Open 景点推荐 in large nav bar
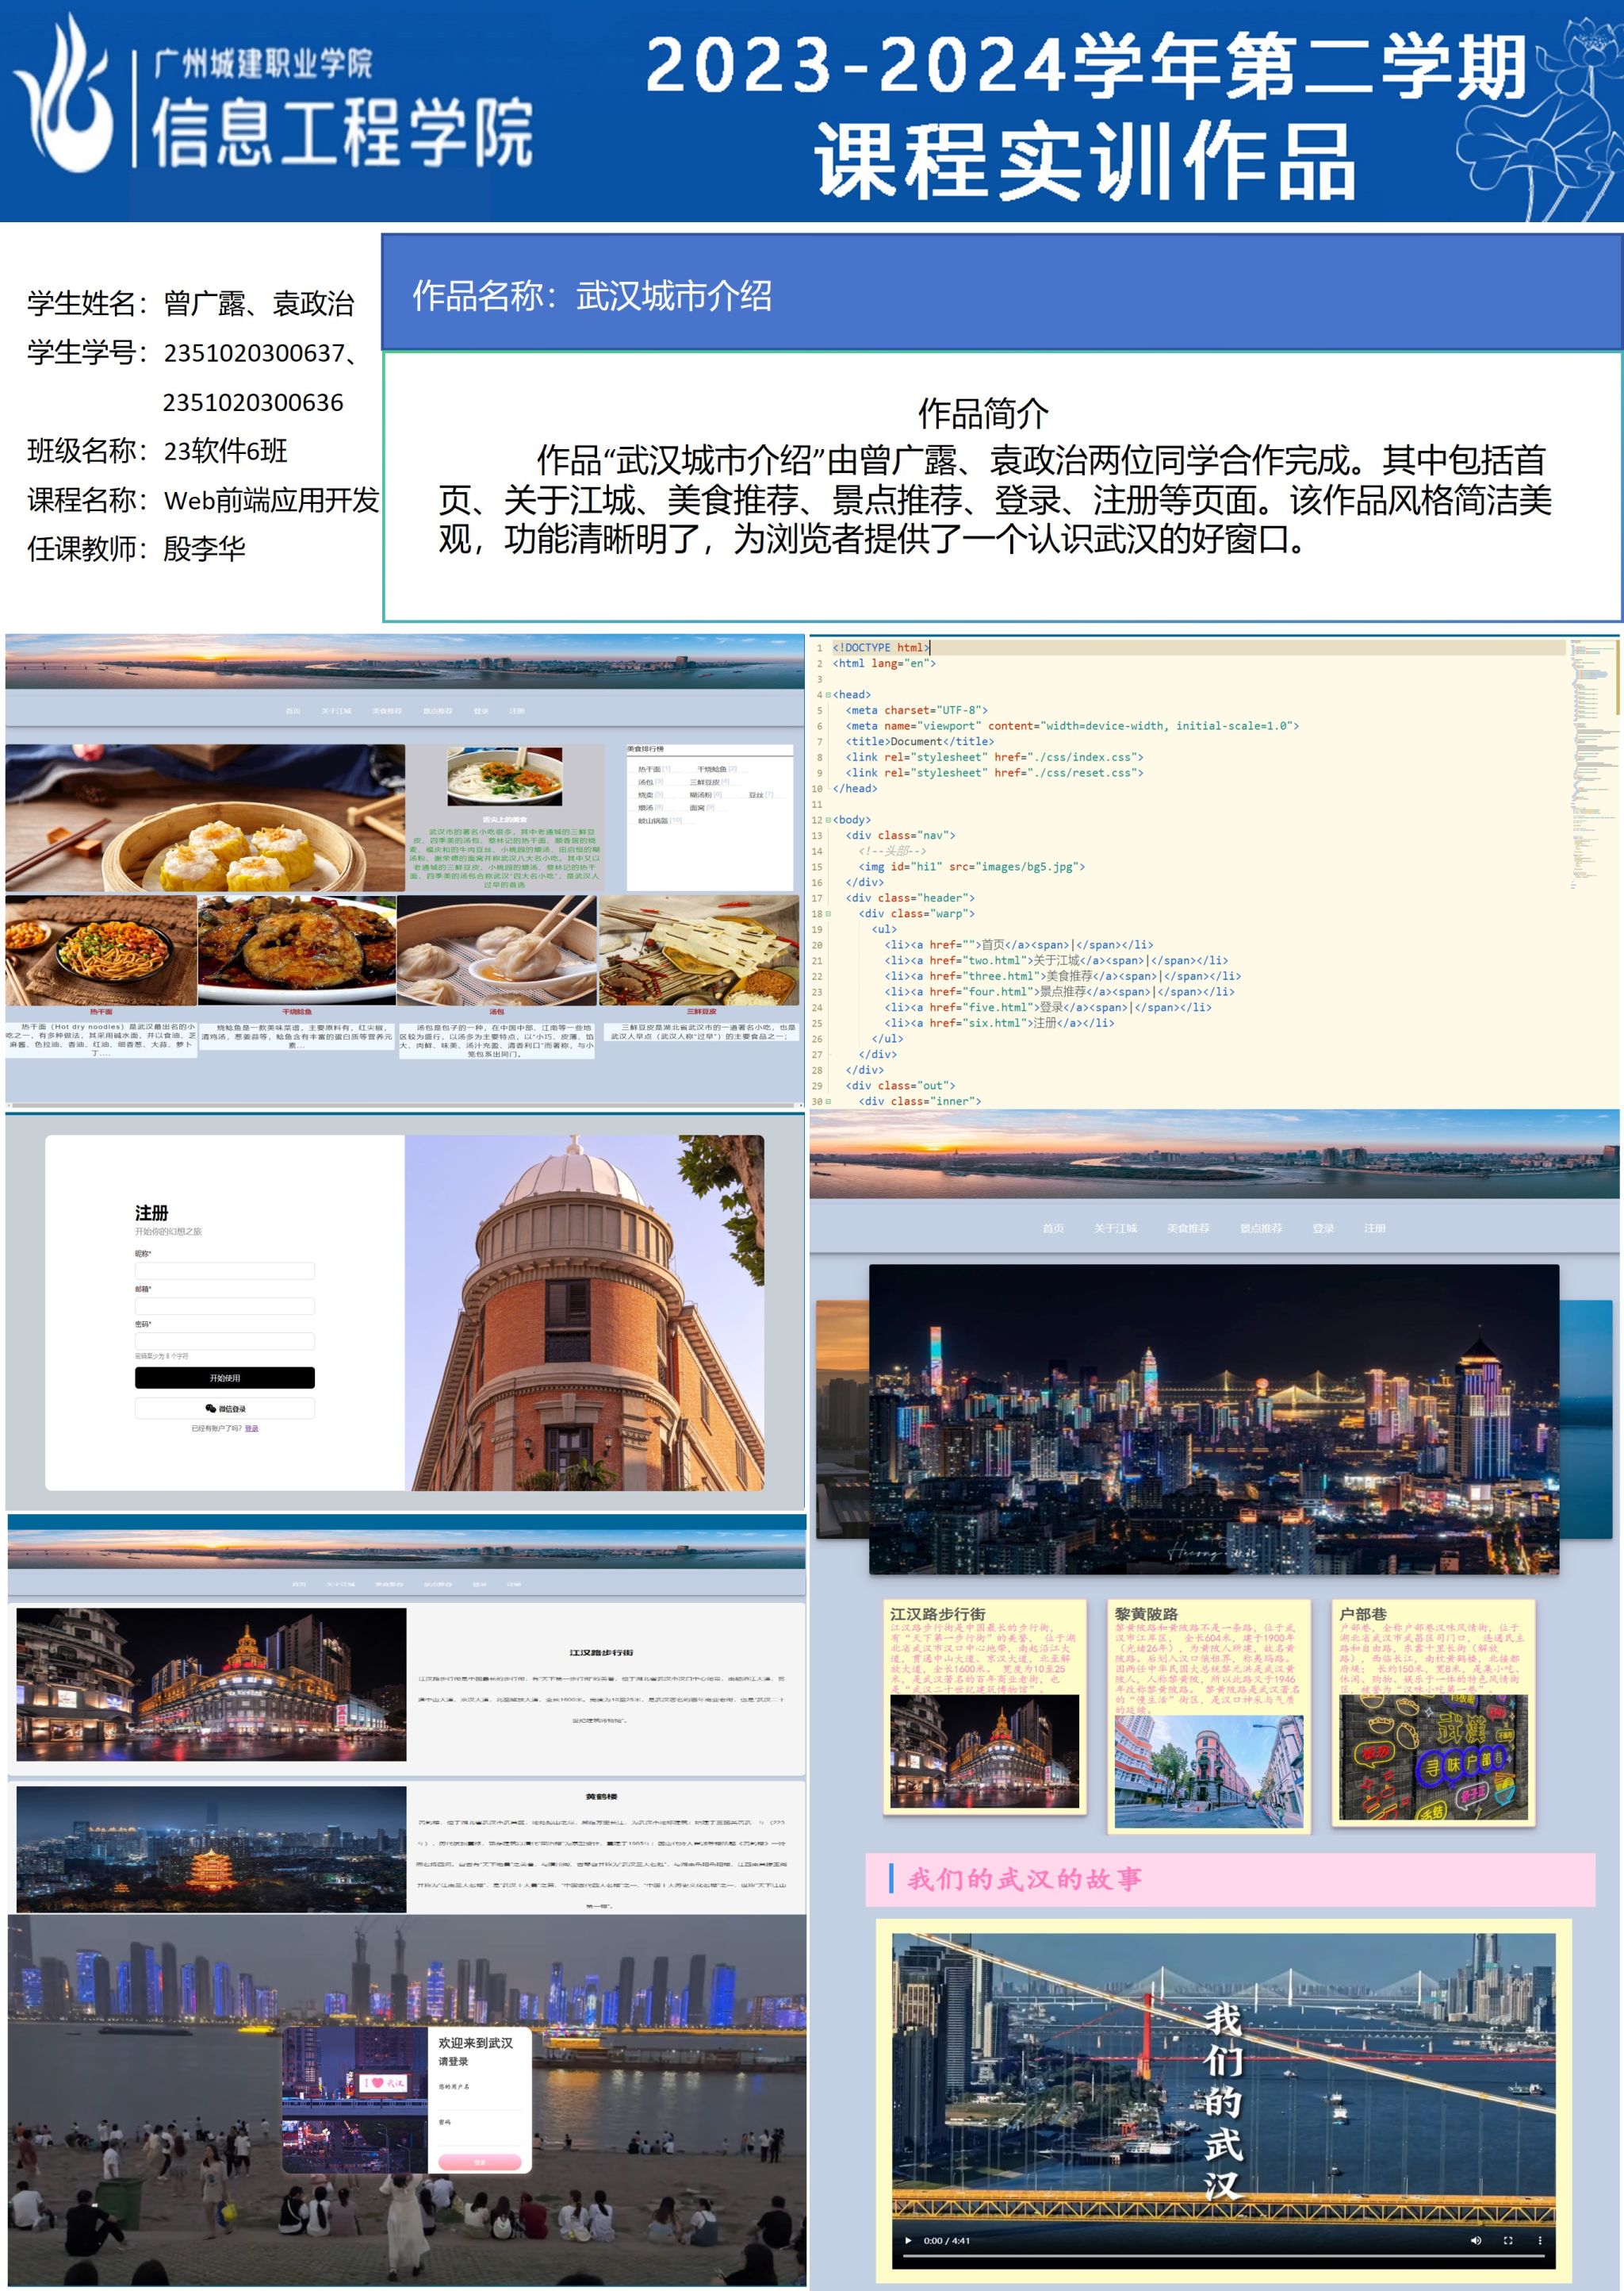The height and width of the screenshot is (2291, 1624). click(x=1260, y=1228)
